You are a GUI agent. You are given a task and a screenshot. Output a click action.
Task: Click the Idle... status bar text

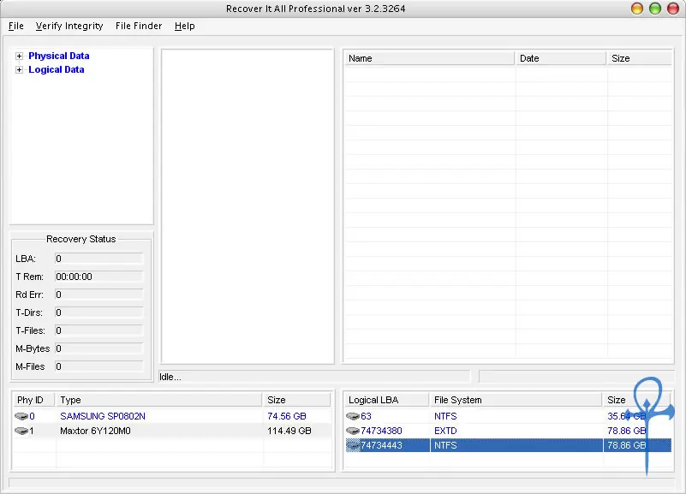point(170,377)
